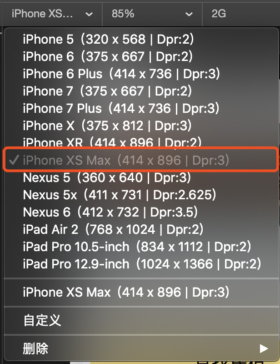This screenshot has width=280, height=364.
Task: Select iPad Pro 12.9-inch device
Action: click(141, 264)
